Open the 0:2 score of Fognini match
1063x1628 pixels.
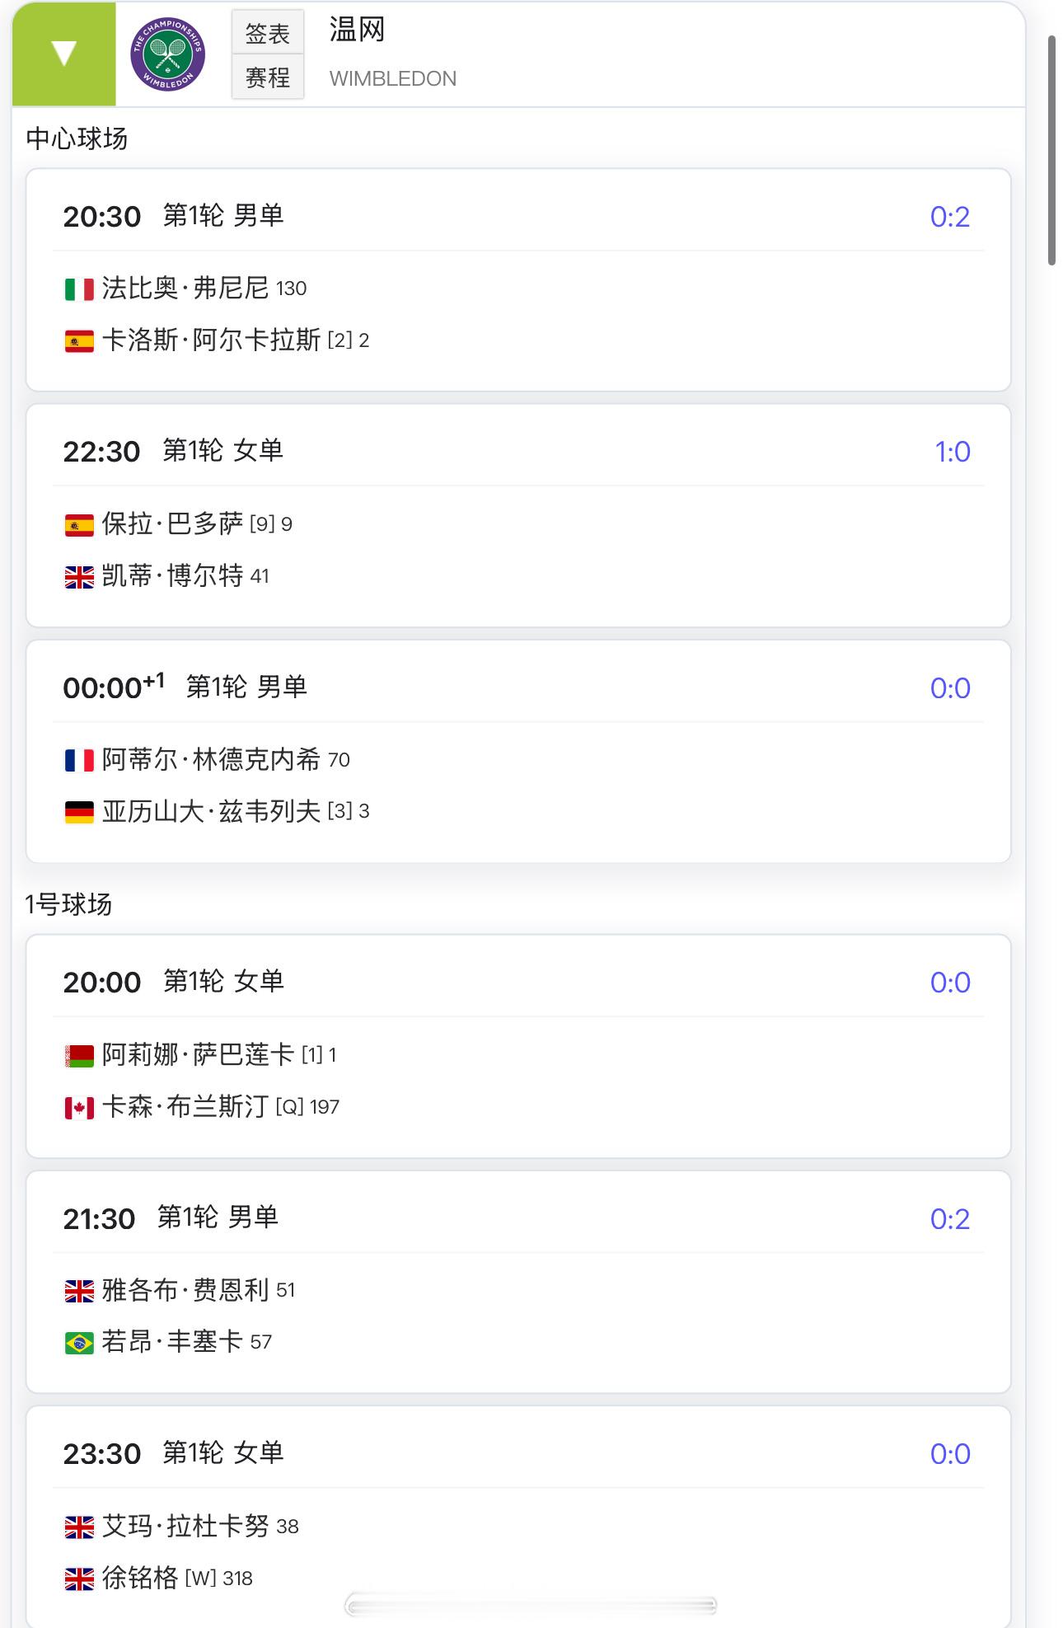(x=949, y=217)
